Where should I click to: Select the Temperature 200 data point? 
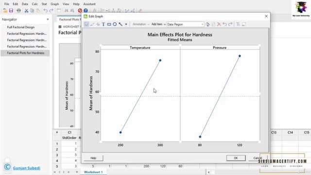tap(121, 132)
